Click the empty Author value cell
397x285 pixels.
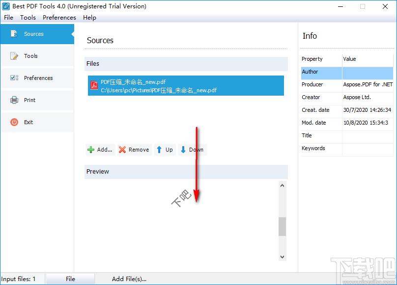[368, 73]
